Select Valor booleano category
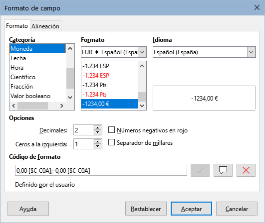This screenshot has height=223, width=265. [x=38, y=96]
